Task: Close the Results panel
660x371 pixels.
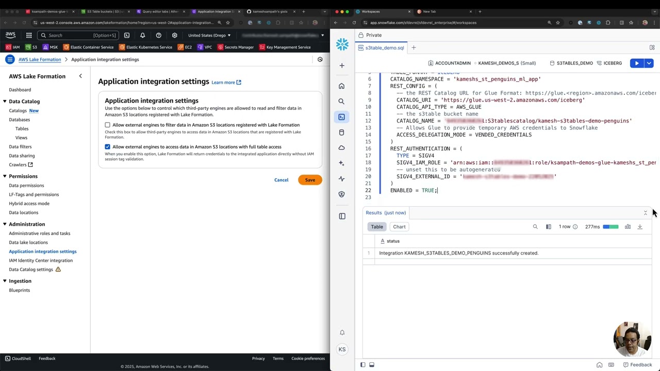Action: (645, 213)
